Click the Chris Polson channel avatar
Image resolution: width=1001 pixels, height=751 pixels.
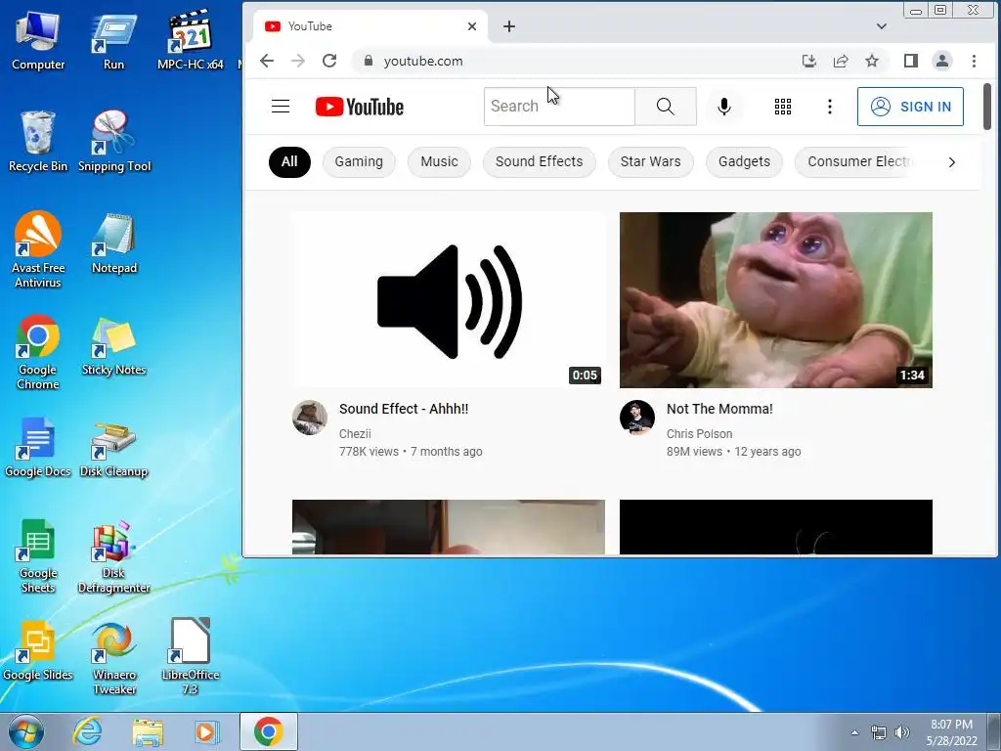coord(637,418)
